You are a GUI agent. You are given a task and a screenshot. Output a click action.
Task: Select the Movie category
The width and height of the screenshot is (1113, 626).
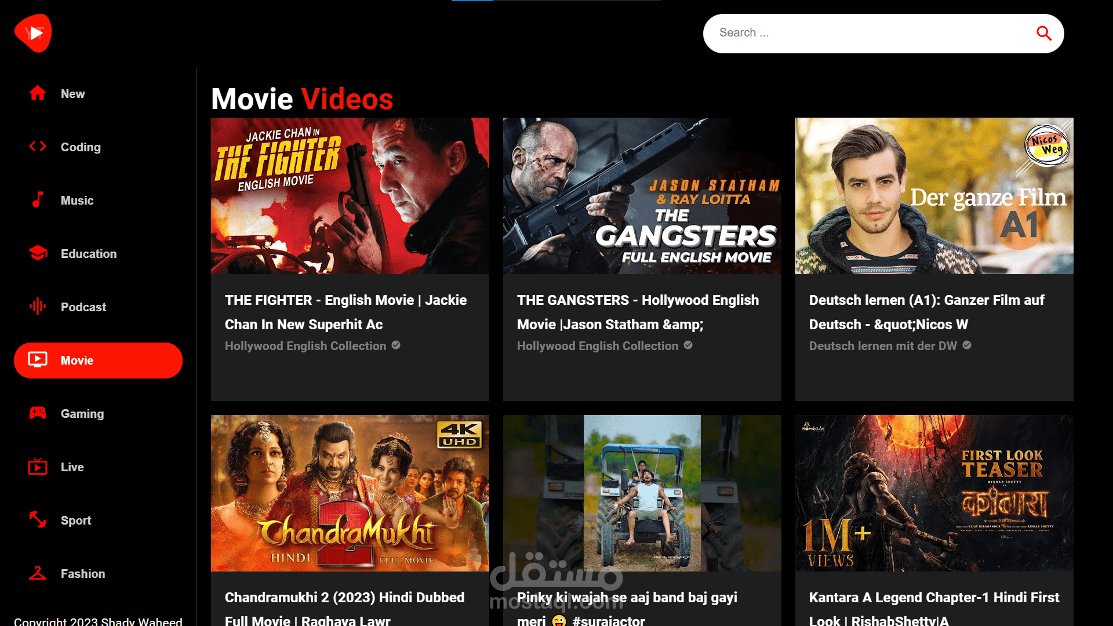[x=98, y=361]
